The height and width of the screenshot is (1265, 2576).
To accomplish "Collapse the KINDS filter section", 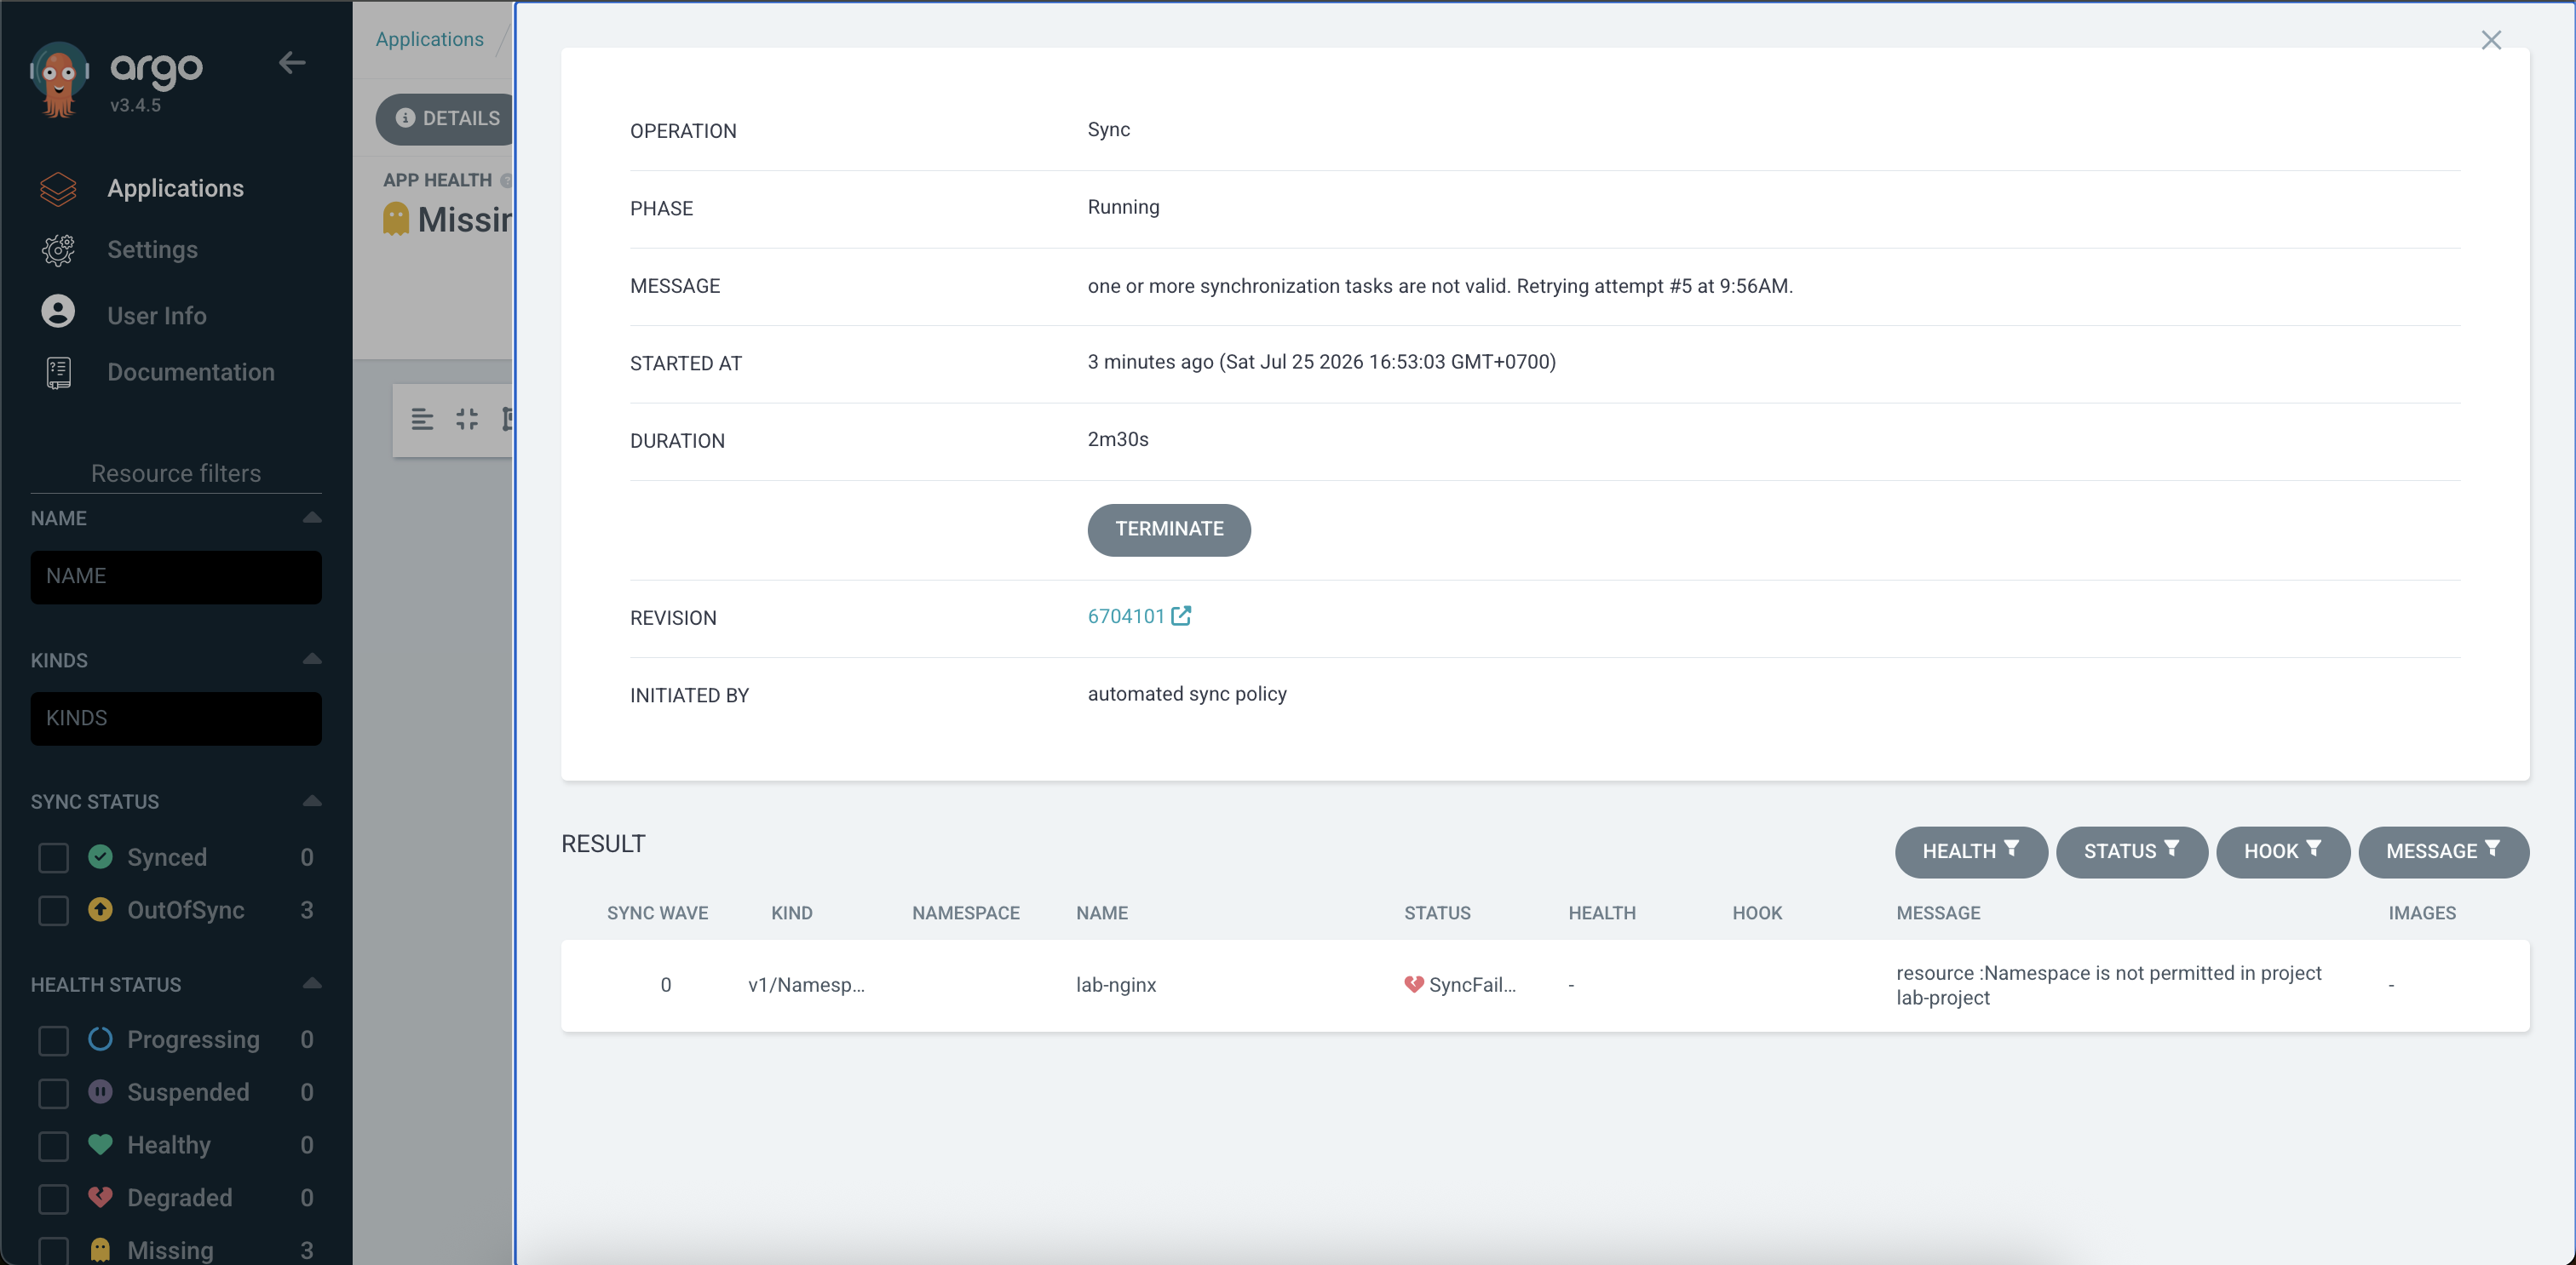I will coord(312,660).
